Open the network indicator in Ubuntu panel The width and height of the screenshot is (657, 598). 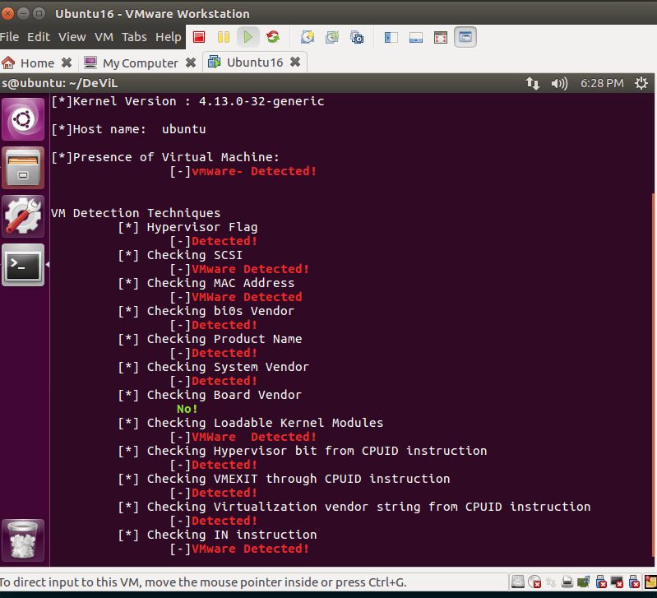[533, 83]
